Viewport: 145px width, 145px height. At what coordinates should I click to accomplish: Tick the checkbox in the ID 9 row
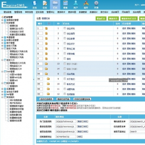point(65,79)
